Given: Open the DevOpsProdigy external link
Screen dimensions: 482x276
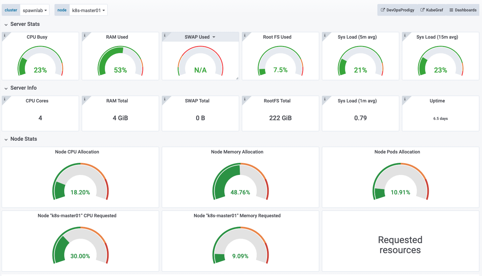Looking at the screenshot, I should [397, 10].
